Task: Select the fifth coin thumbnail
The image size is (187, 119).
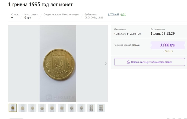Action: click(x=52, y=108)
